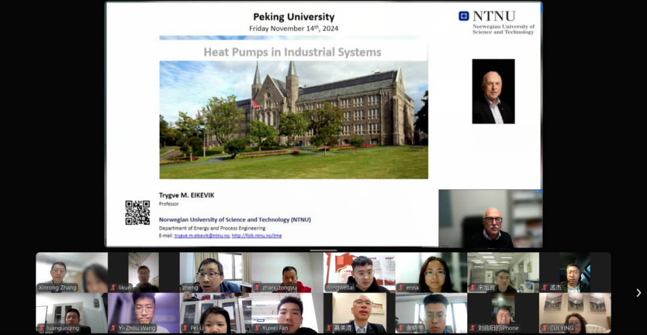The height and width of the screenshot is (335, 647).
Task: Click muted mic icon next to 孟杰
Action: [x=544, y=288]
